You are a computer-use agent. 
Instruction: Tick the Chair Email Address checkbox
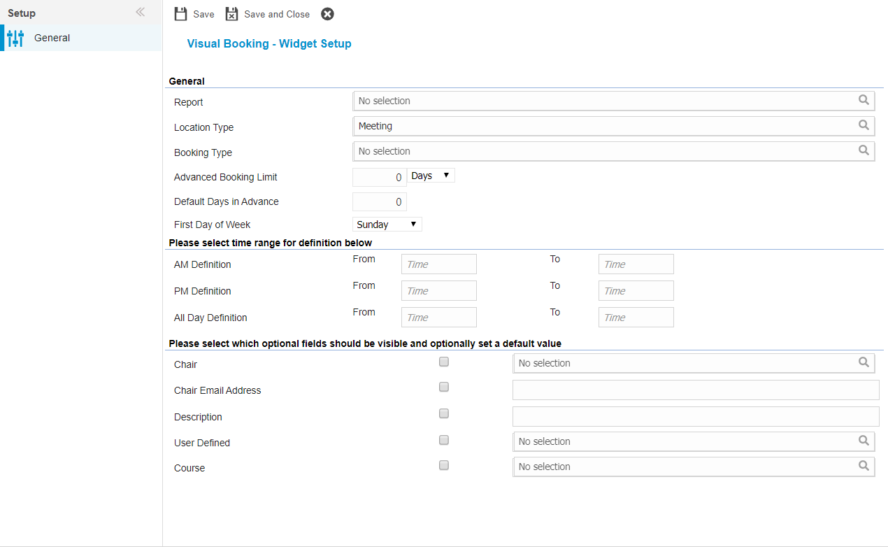tap(444, 388)
